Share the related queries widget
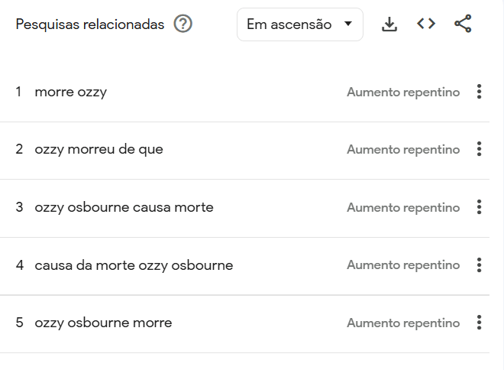Viewport: 504px width, 370px height. pyautogui.click(x=463, y=24)
